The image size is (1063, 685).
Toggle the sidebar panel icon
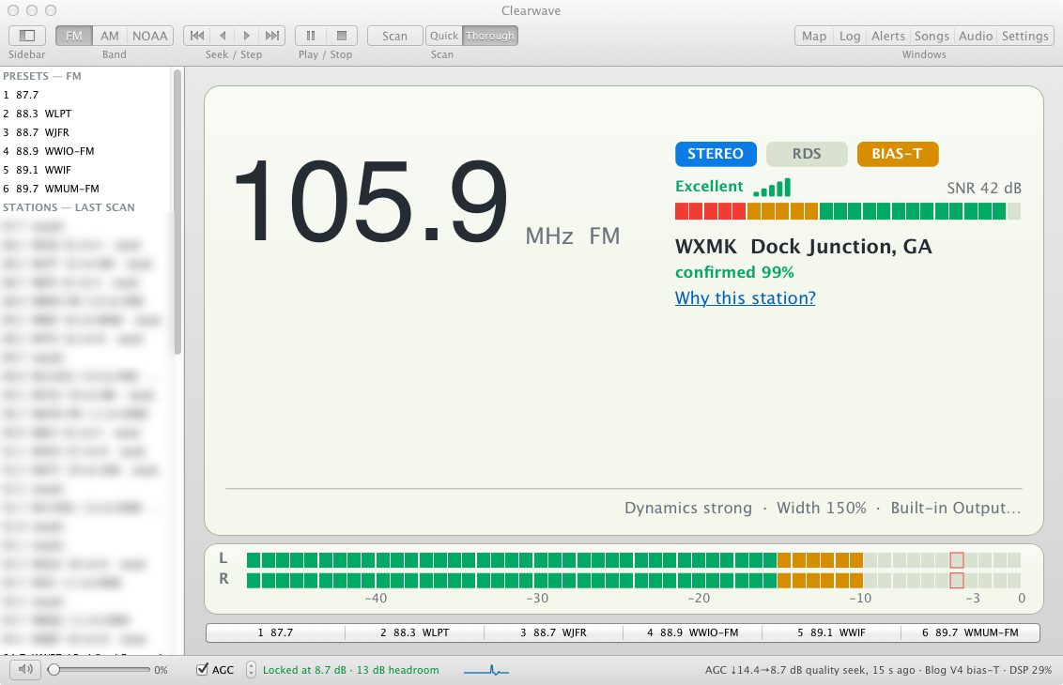(x=27, y=36)
